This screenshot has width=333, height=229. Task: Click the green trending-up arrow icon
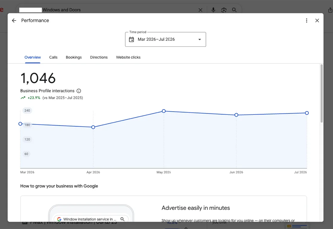23,98
